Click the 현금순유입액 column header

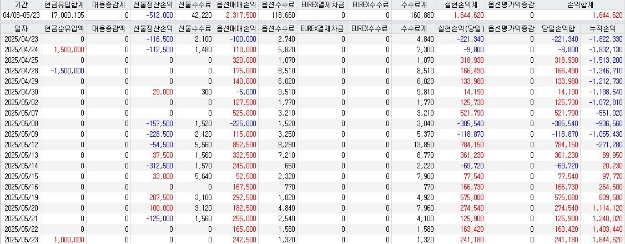[64, 29]
